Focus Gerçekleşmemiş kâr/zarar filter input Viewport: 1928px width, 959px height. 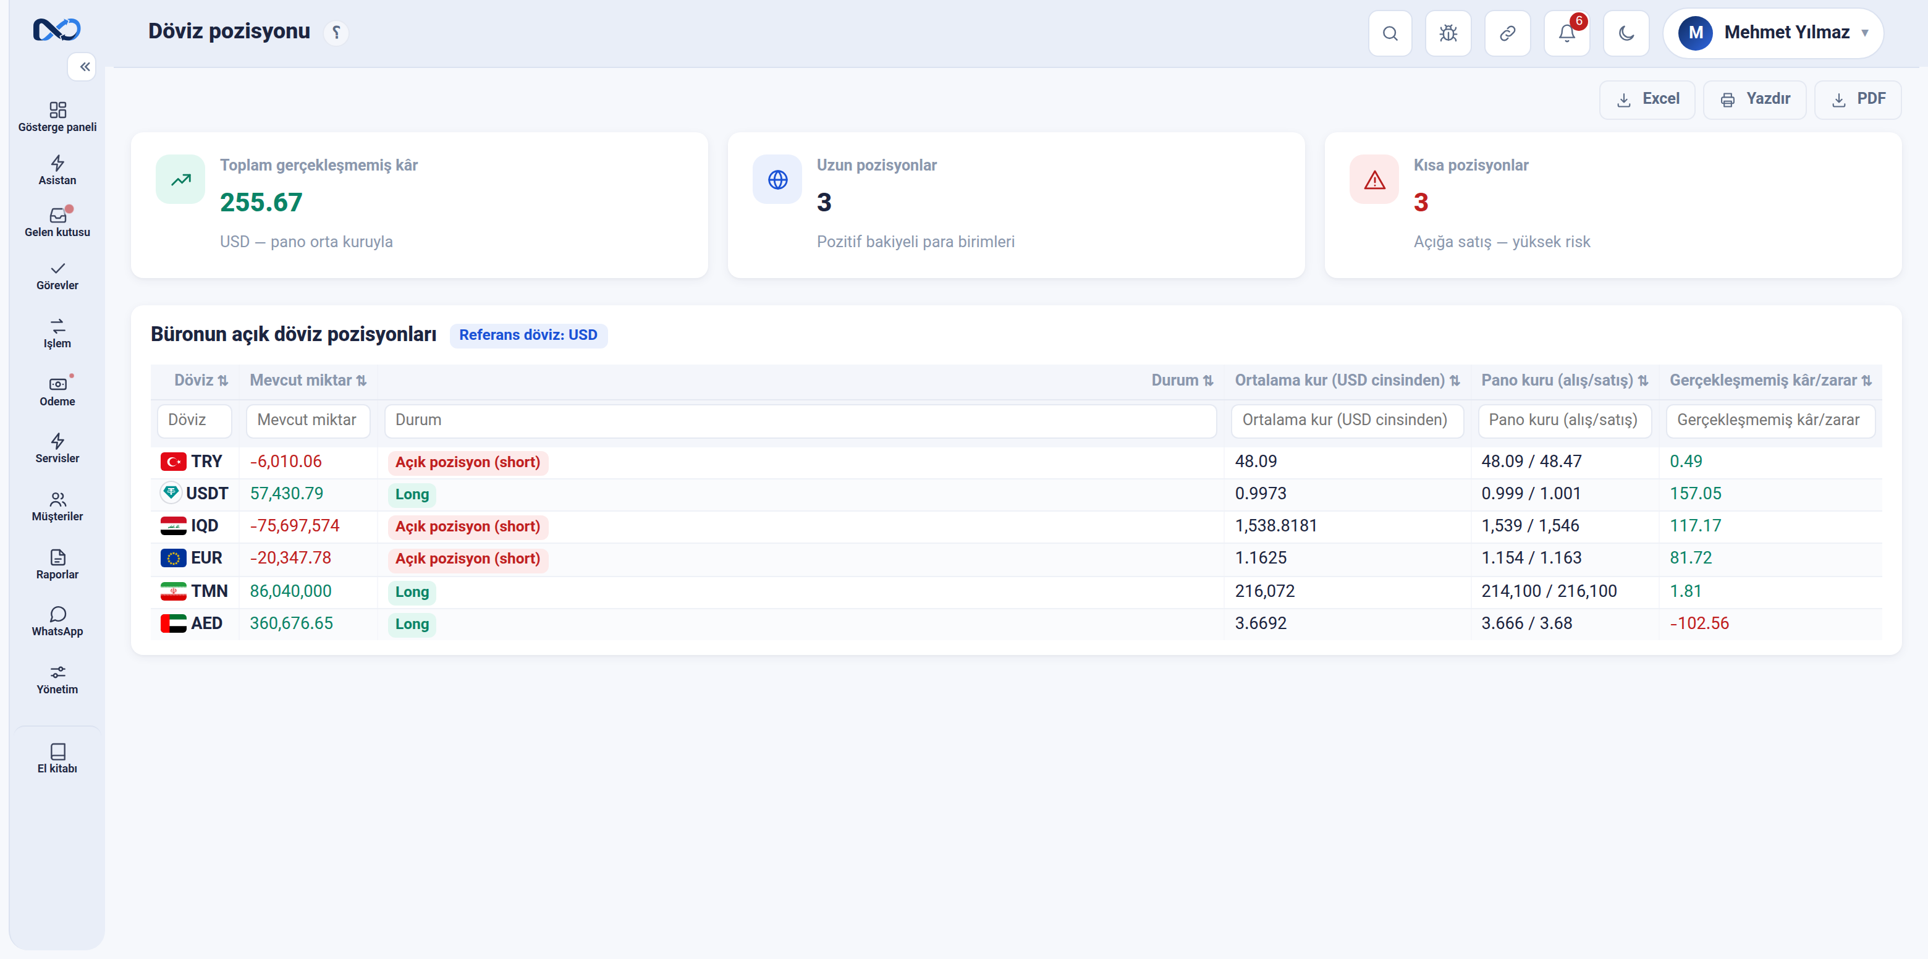pos(1770,421)
